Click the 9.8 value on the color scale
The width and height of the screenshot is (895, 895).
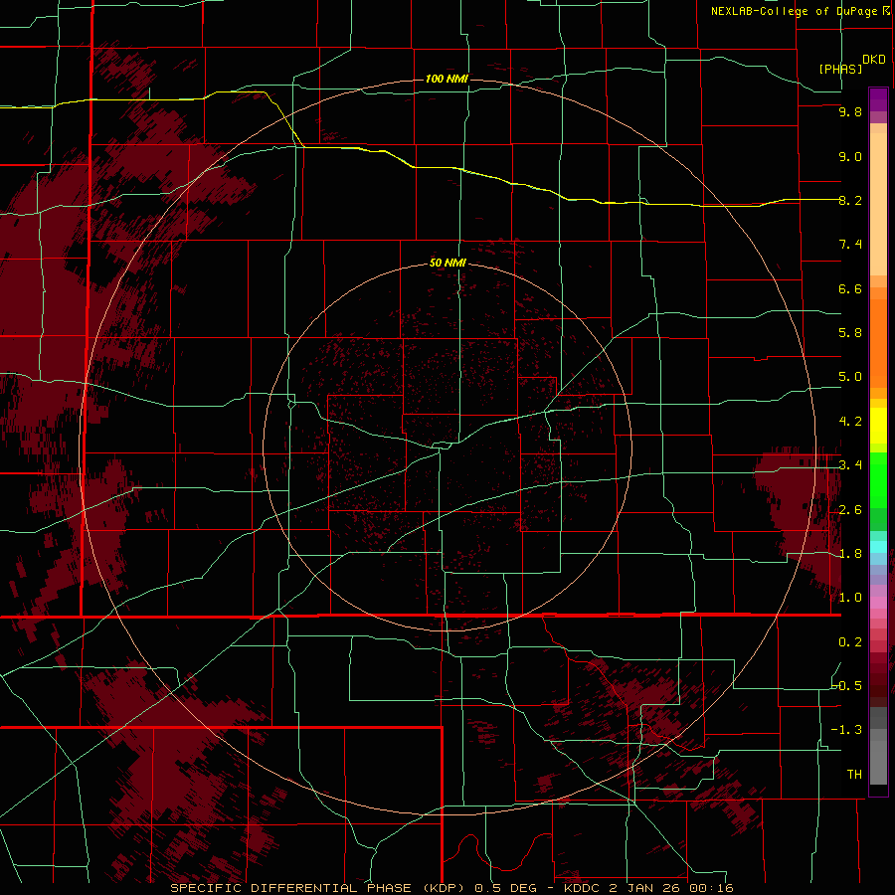(850, 111)
